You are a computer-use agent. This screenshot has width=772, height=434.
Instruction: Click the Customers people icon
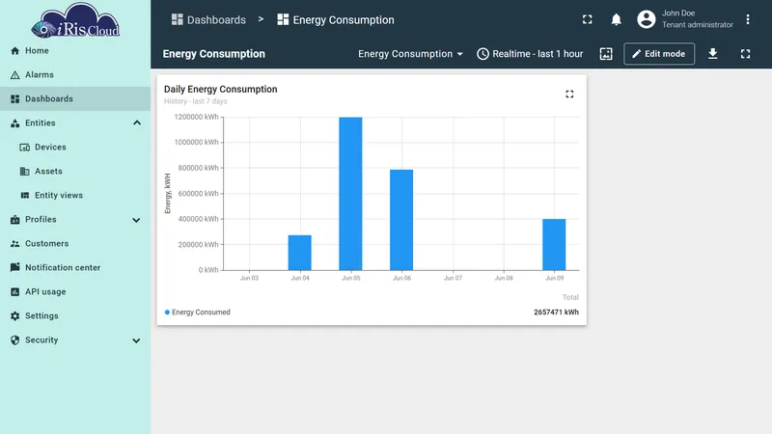click(15, 244)
